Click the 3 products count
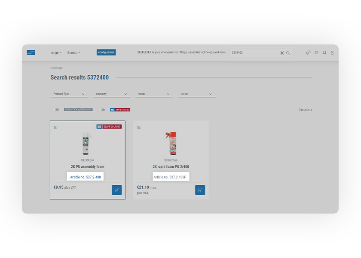This screenshot has height=258, width=361. coord(305,110)
